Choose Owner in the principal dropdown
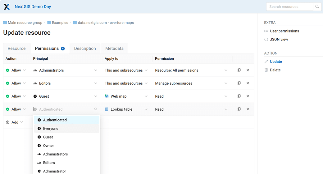The height and width of the screenshot is (174, 323). coord(48,146)
